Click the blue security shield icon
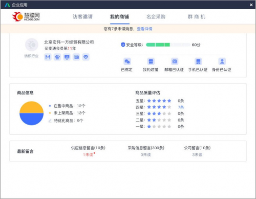The width and height of the screenshot is (256, 199). 123,45
